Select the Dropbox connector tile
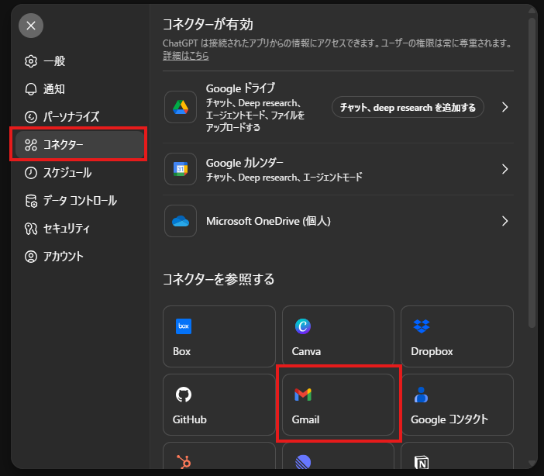 [456, 336]
